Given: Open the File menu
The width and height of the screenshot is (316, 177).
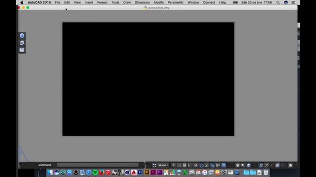Looking at the screenshot, I should (x=58, y=2).
